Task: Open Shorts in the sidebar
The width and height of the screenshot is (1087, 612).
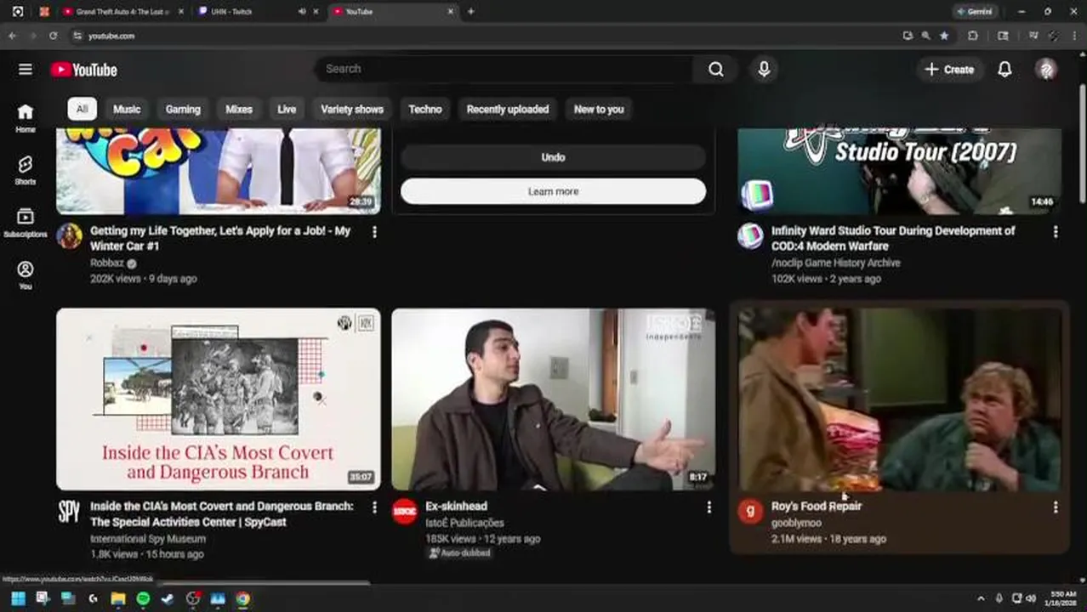Action: [x=26, y=170]
